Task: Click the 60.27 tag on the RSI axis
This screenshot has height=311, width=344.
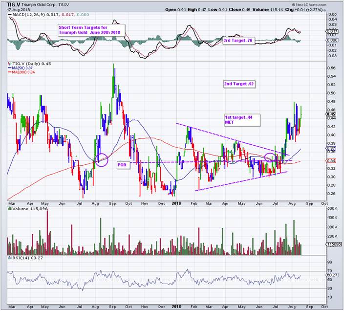Action: (x=332, y=275)
